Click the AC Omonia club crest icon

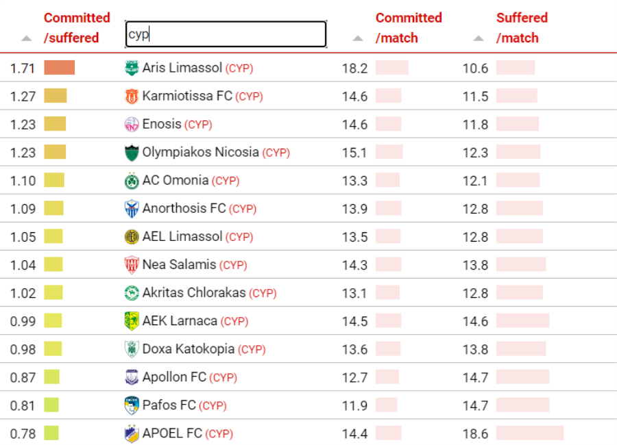click(132, 181)
